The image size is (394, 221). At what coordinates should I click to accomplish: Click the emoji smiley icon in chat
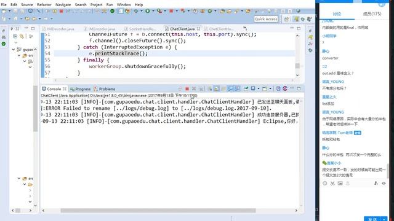click(325, 184)
